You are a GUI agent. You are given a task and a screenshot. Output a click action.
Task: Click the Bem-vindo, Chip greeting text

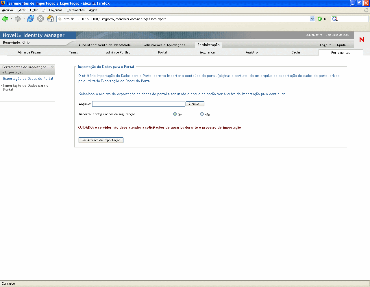[x=16, y=42]
